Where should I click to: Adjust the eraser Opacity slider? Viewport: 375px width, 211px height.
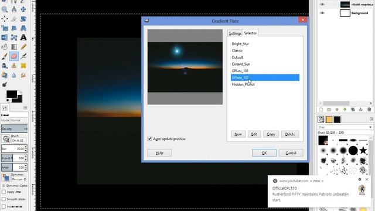(x=14, y=129)
